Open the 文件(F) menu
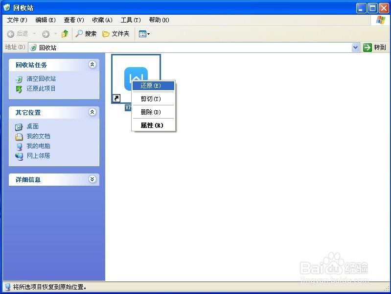This screenshot has height=294, width=391. pos(17,20)
